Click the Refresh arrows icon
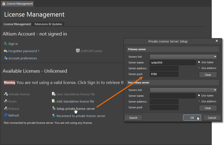This screenshot has height=145, width=224. click(5, 115)
